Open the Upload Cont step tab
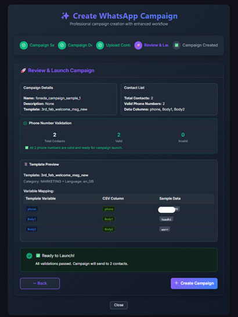 point(113,45)
